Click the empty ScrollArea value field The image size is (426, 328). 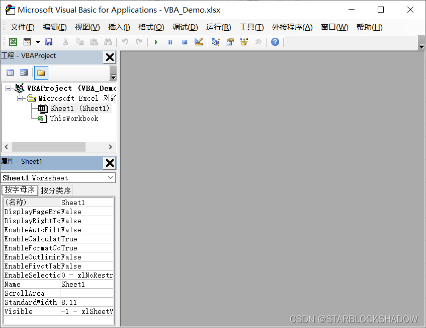(87, 293)
